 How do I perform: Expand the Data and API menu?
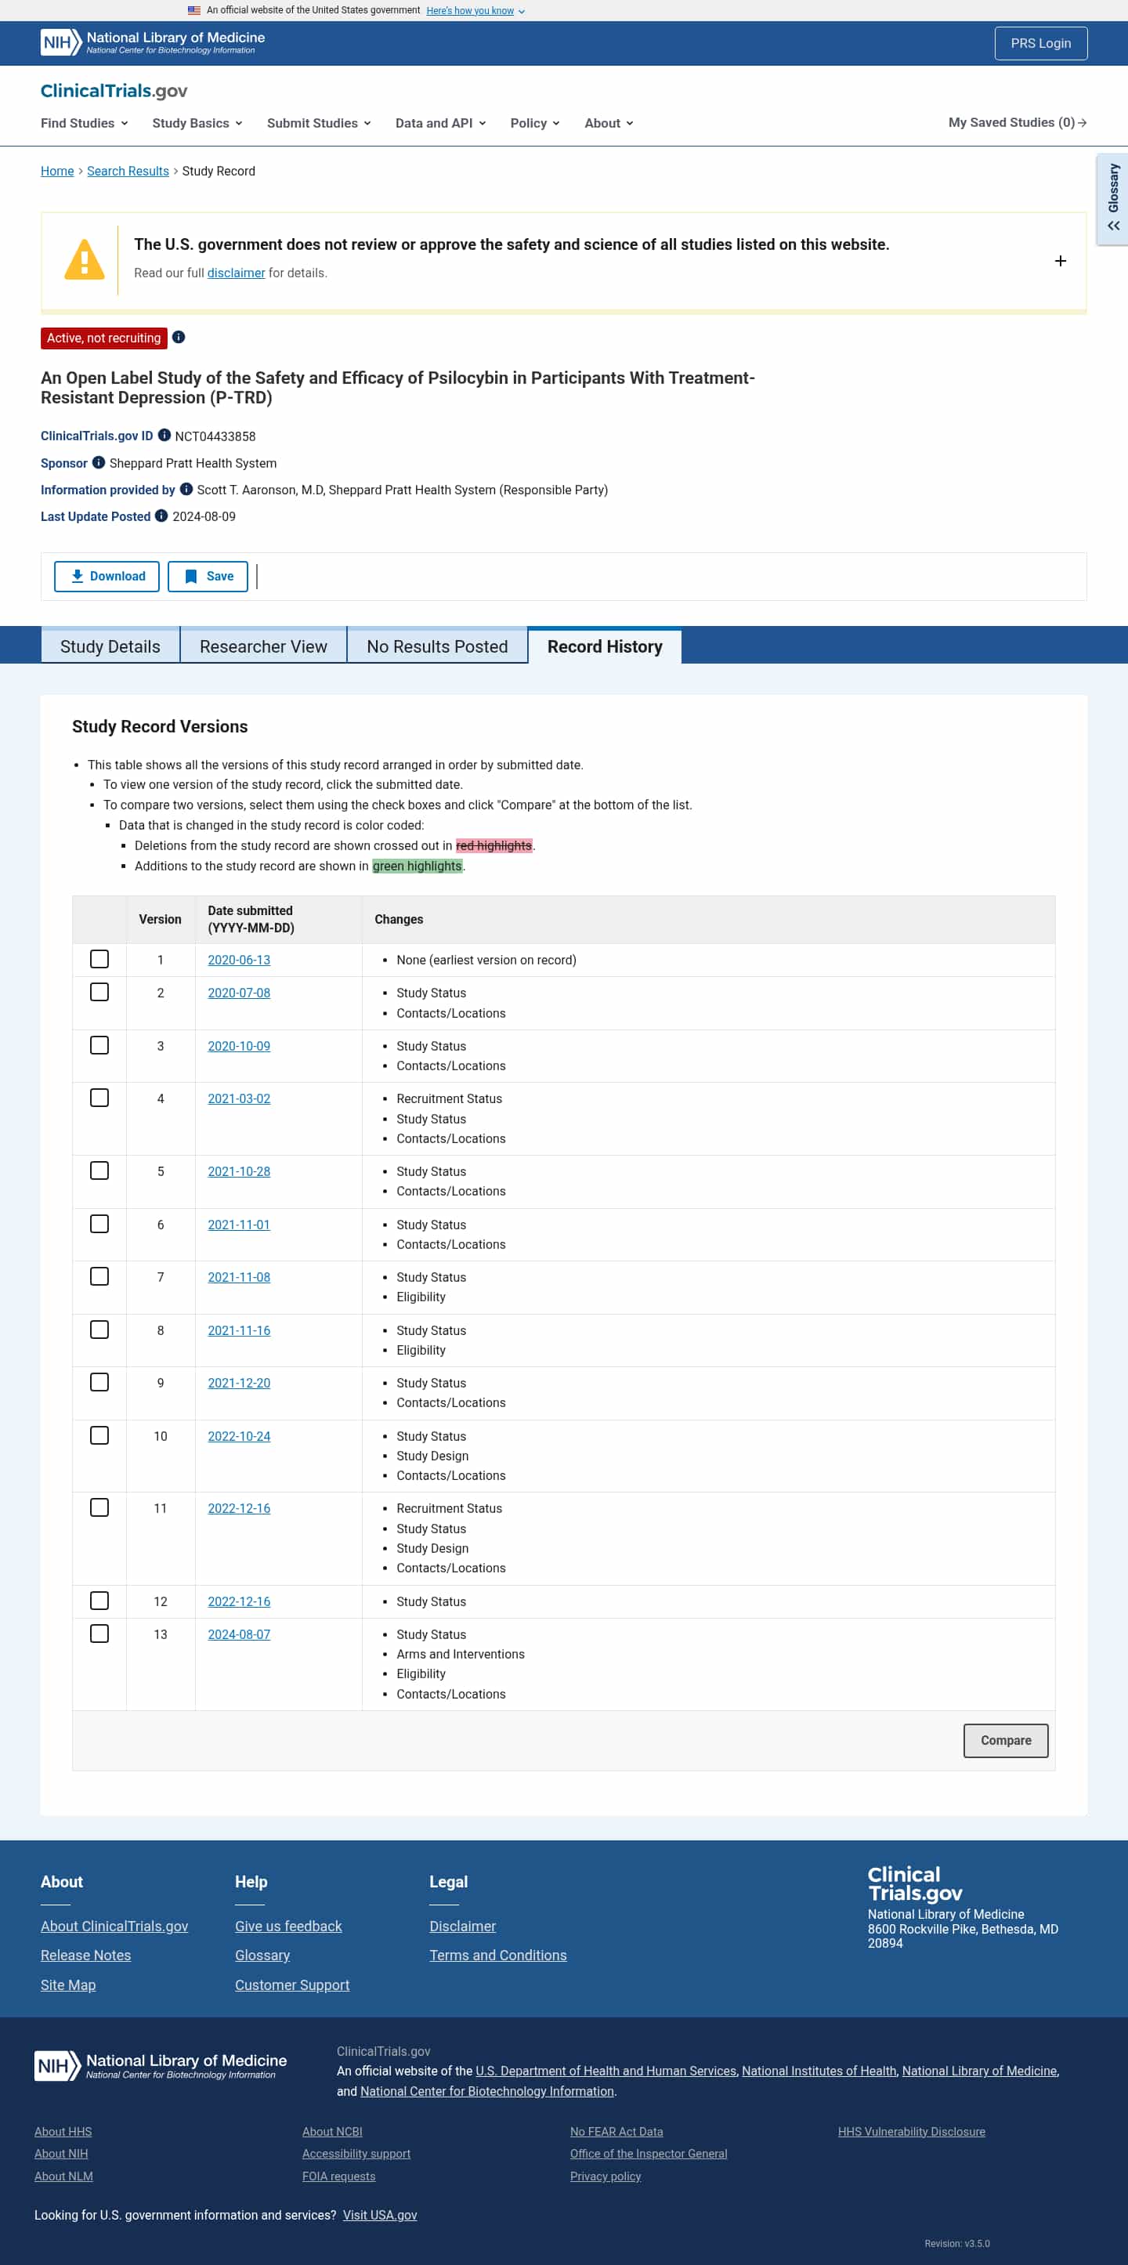(x=440, y=123)
